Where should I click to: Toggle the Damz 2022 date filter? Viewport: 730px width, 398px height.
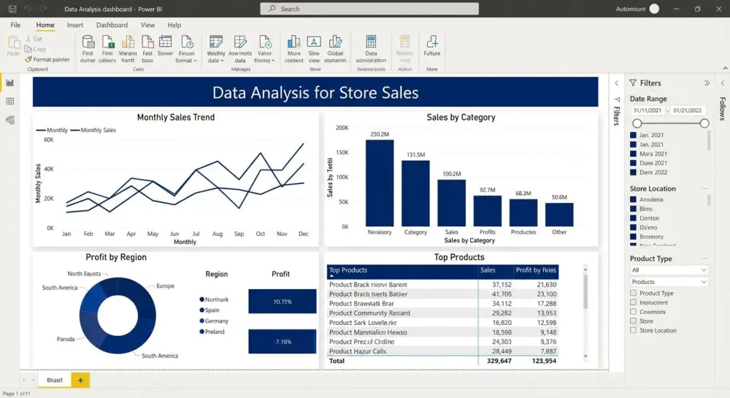pyautogui.click(x=633, y=172)
